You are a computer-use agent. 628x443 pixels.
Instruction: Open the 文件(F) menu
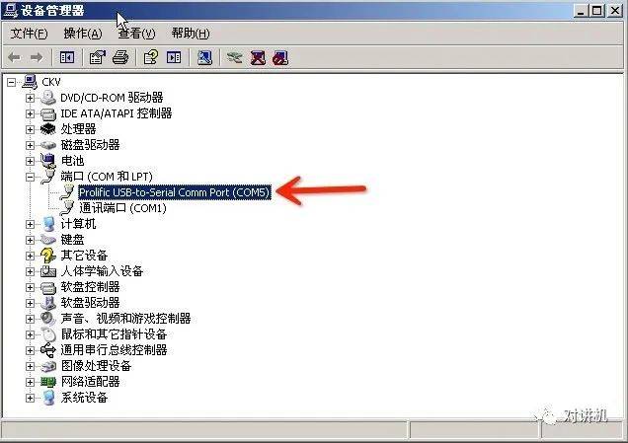[x=29, y=34]
